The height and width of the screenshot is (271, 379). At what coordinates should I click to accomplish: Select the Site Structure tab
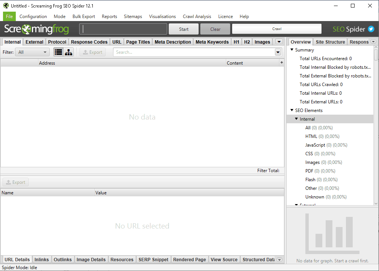point(331,42)
